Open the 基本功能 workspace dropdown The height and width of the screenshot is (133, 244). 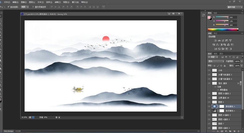(235, 7)
